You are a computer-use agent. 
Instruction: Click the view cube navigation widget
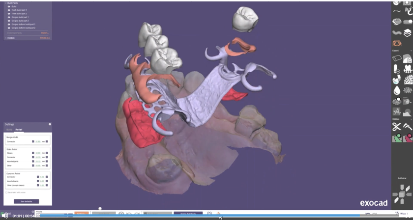(x=402, y=194)
